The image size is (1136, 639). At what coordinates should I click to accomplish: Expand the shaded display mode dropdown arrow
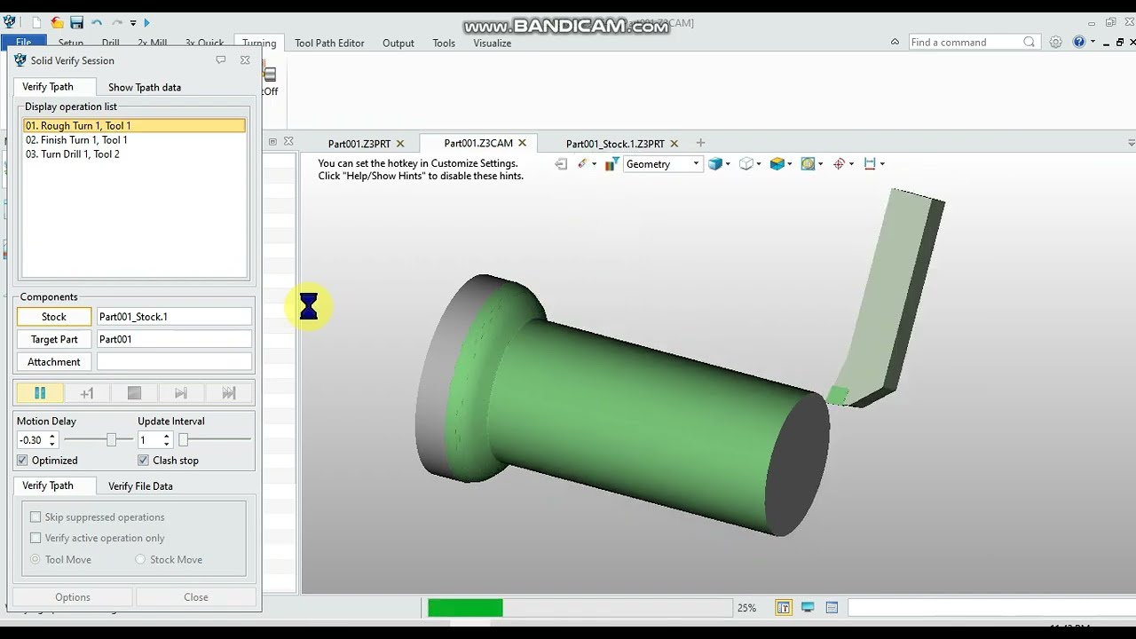point(728,164)
